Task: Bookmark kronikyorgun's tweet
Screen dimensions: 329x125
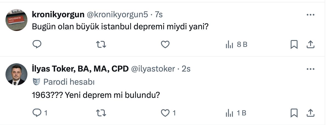Action: 294,44
